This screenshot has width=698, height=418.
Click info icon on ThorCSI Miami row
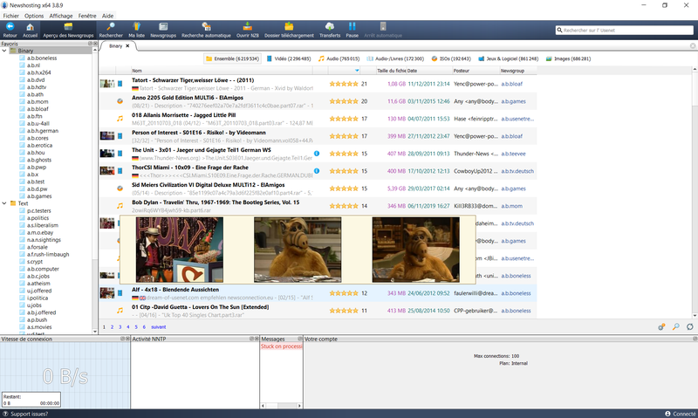click(x=317, y=171)
